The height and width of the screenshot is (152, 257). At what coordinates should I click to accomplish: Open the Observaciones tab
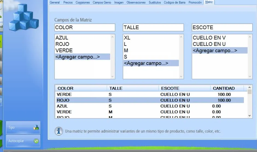[136, 2]
